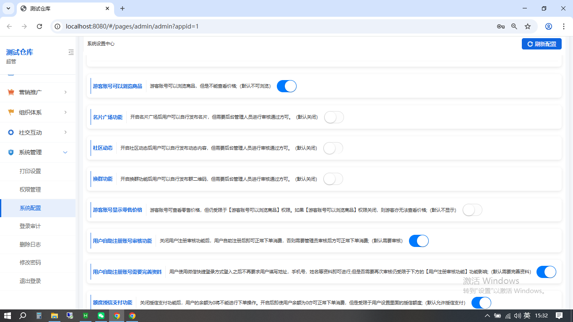The height and width of the screenshot is (322, 573).
Task: Turn off 用户自助注册账号审核功能 switch
Action: click(419, 241)
